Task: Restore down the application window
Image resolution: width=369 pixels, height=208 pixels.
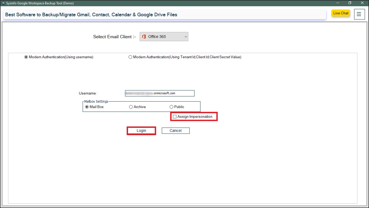Action: 350,3
